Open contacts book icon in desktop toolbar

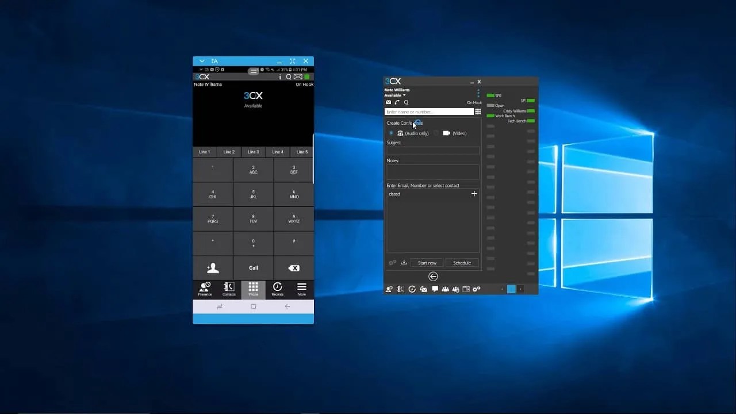pyautogui.click(x=401, y=289)
